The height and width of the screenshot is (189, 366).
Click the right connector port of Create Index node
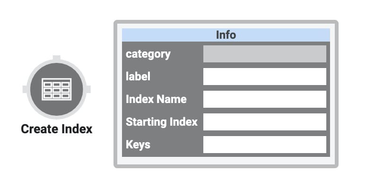pos(88,89)
